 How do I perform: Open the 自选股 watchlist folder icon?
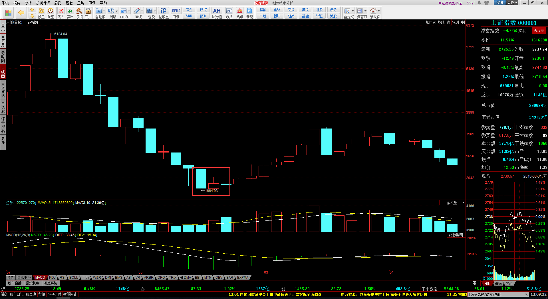99,11
